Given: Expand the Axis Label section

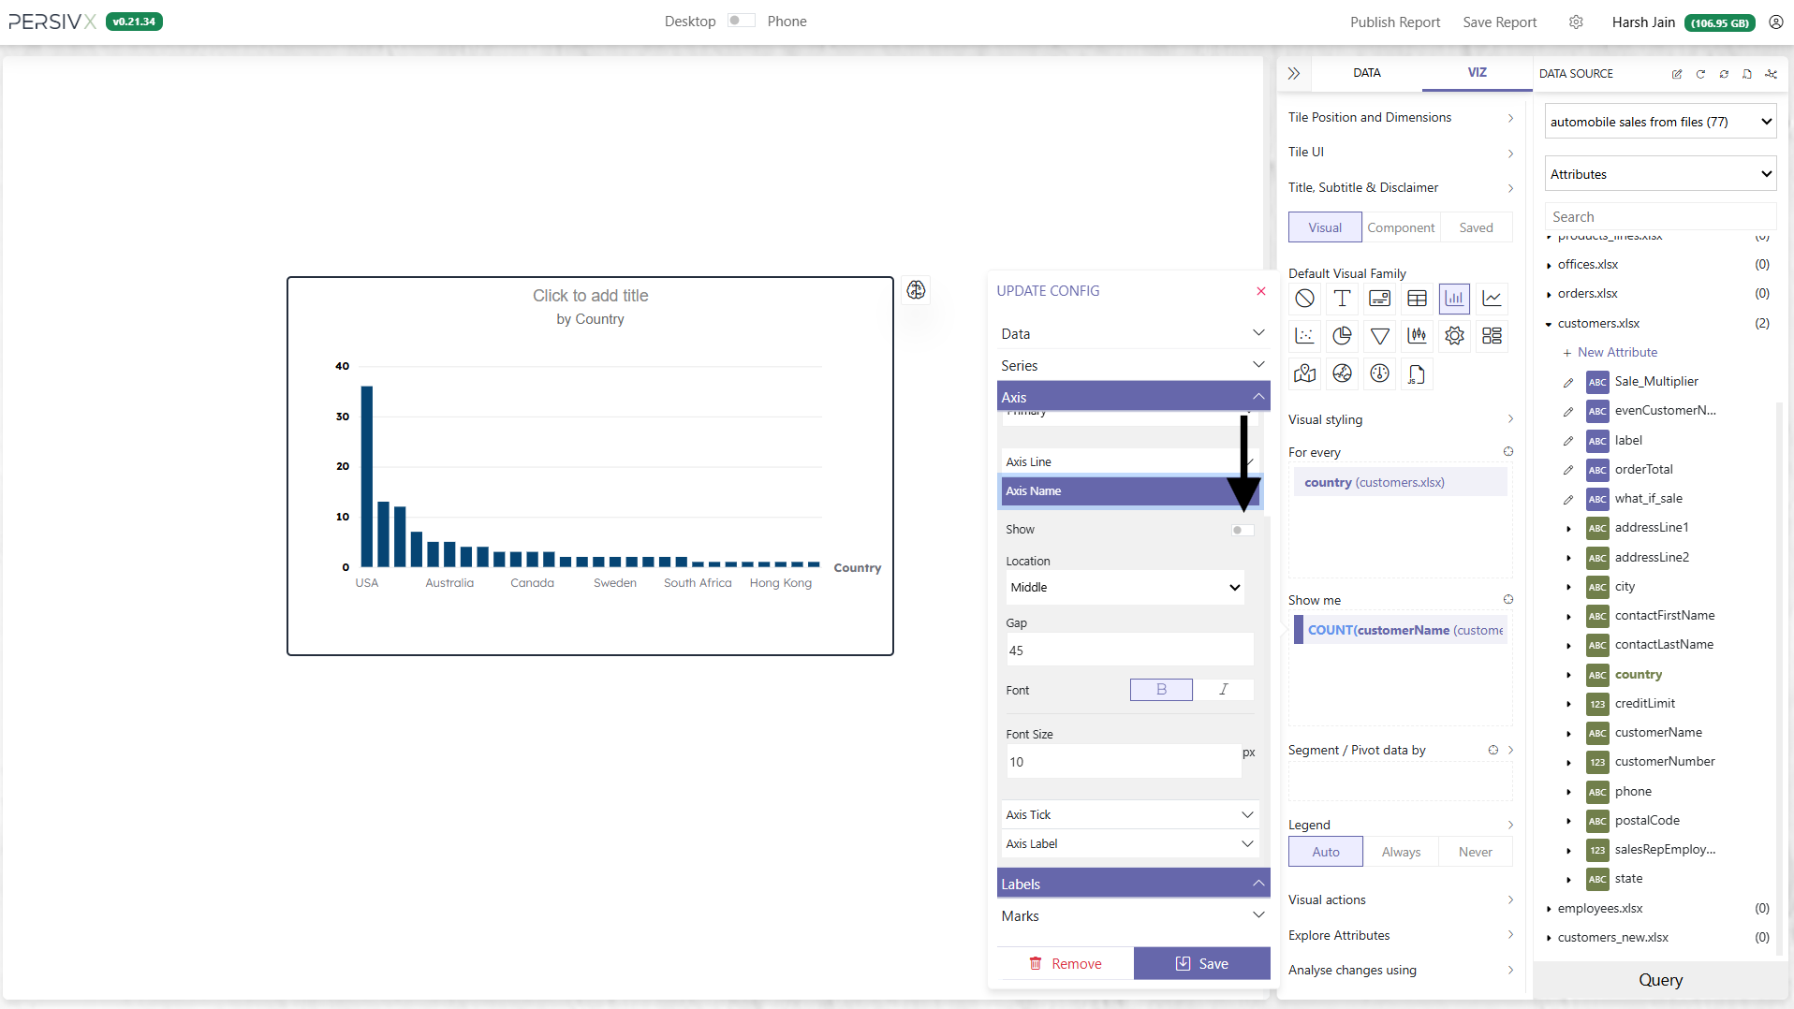Looking at the screenshot, I should (1130, 844).
